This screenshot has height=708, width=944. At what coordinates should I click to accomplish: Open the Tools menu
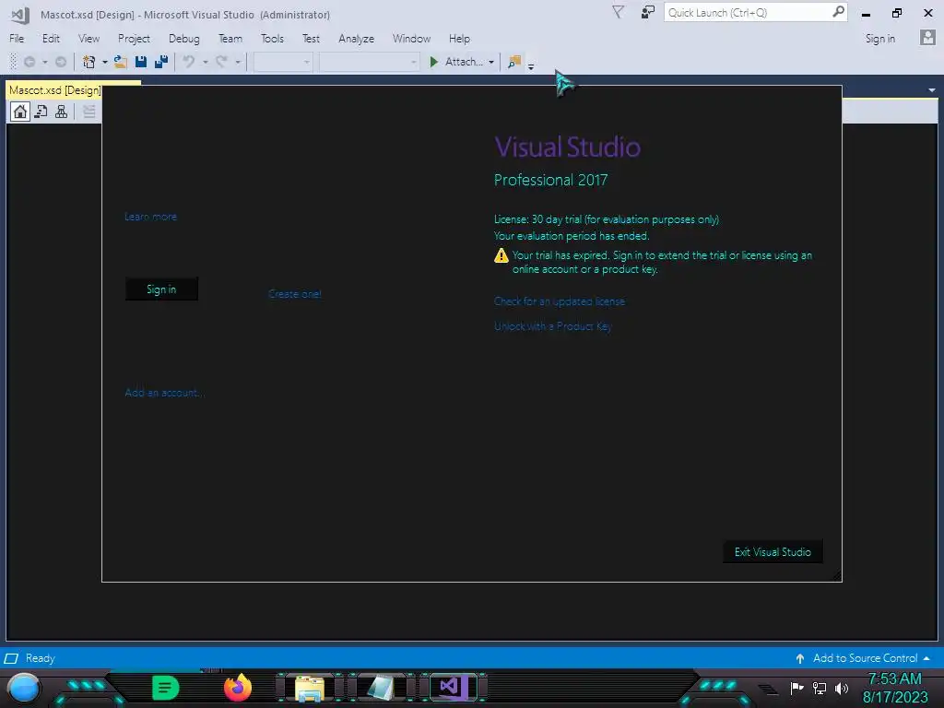click(272, 39)
